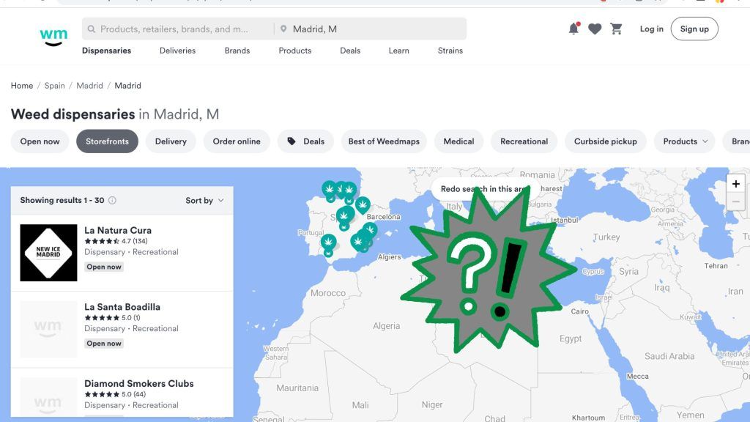Zoom in on the map

click(735, 184)
